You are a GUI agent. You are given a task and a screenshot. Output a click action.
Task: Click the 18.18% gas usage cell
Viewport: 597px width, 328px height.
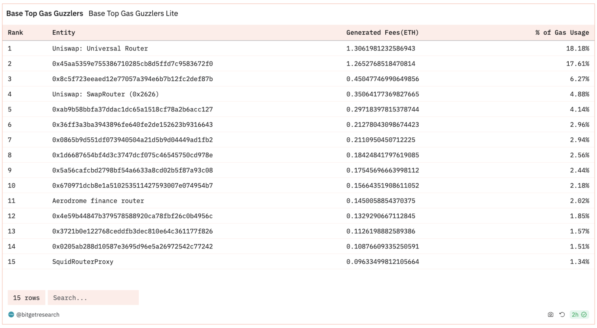[577, 48]
